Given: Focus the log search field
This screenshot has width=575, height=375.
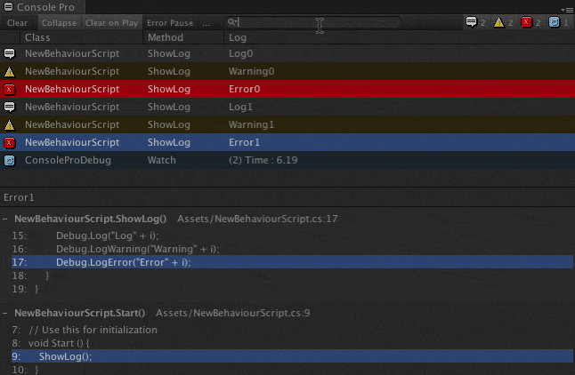Looking at the screenshot, I should [313, 22].
